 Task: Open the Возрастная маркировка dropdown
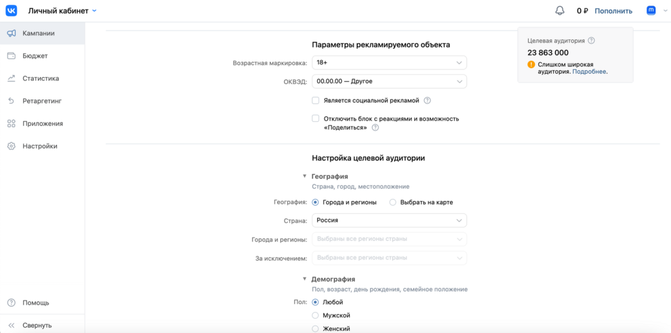[x=389, y=63]
